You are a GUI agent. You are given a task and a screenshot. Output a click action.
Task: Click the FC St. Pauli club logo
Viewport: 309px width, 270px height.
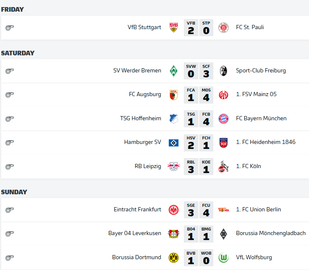coord(224,27)
